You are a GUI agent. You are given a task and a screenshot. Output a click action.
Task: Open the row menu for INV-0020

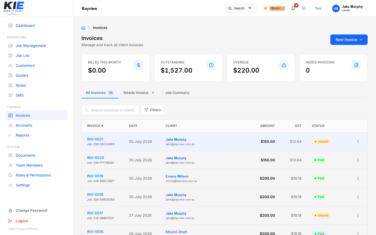(358, 160)
